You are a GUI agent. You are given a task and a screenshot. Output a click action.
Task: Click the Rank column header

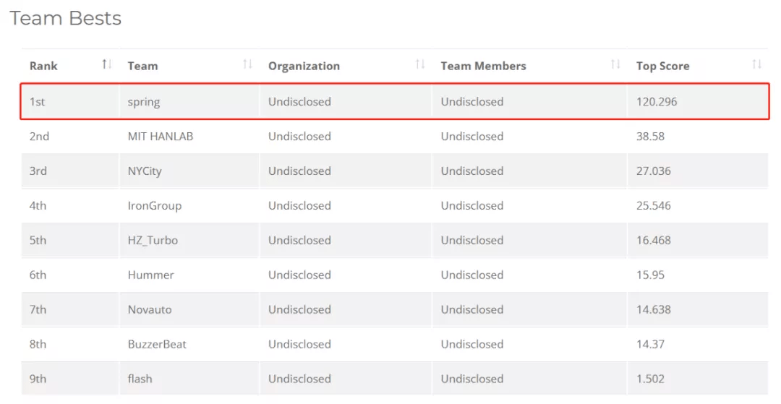point(43,66)
